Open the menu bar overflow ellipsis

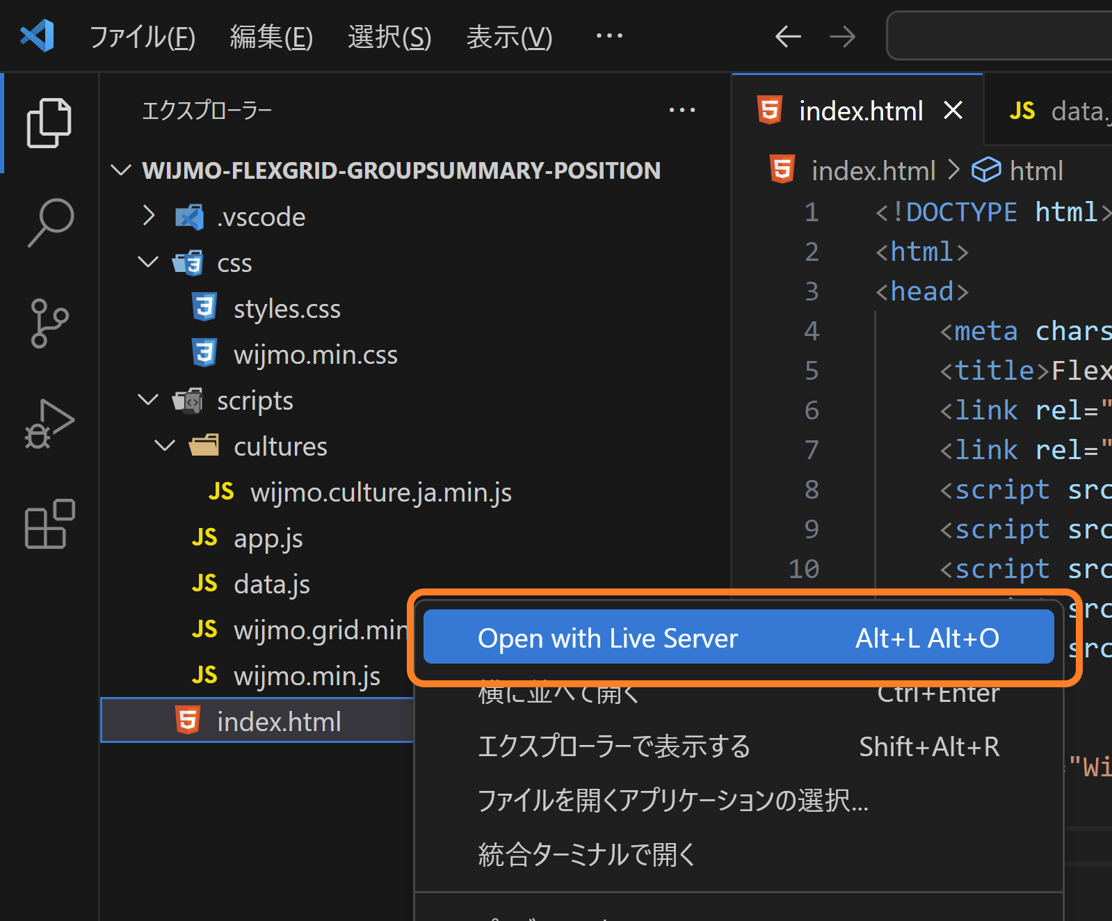(x=609, y=35)
